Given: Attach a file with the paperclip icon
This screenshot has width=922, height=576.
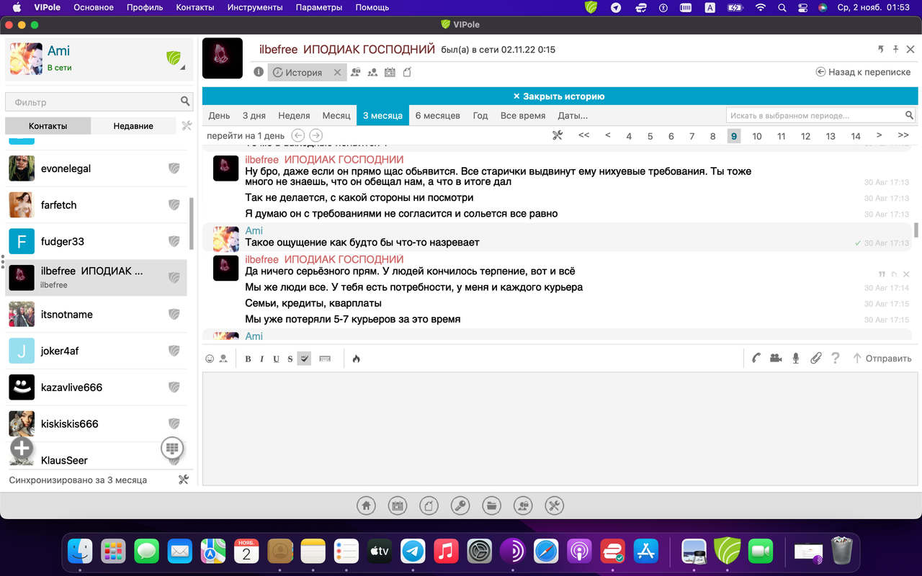Looking at the screenshot, I should (x=815, y=358).
